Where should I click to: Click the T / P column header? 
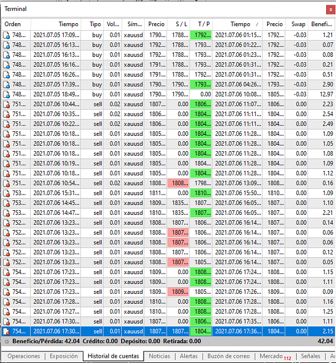coord(201,24)
